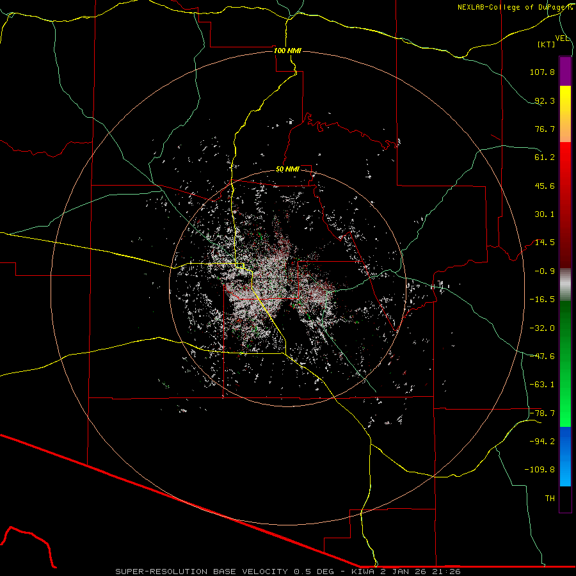Select the 61.2 scale value

(545, 157)
